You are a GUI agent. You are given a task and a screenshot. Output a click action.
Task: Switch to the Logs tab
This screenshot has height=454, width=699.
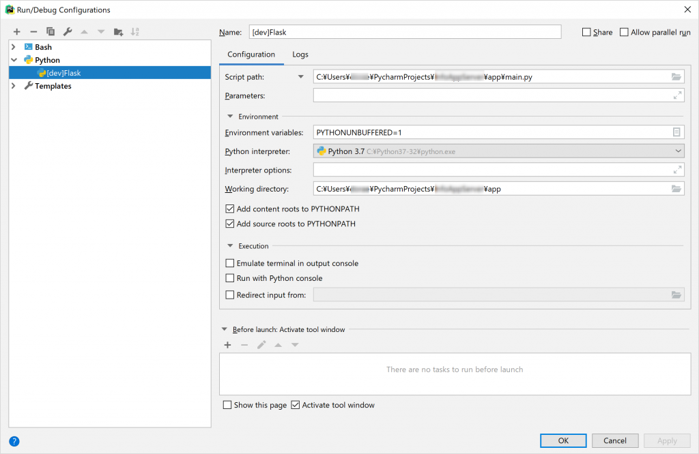pyautogui.click(x=300, y=55)
